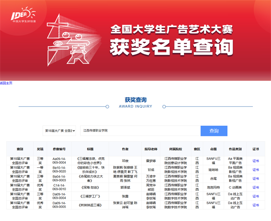The height and width of the screenshot is (221, 271).
Task: Open certificate for Da09-14-069-0004 entry
Action: point(256,196)
